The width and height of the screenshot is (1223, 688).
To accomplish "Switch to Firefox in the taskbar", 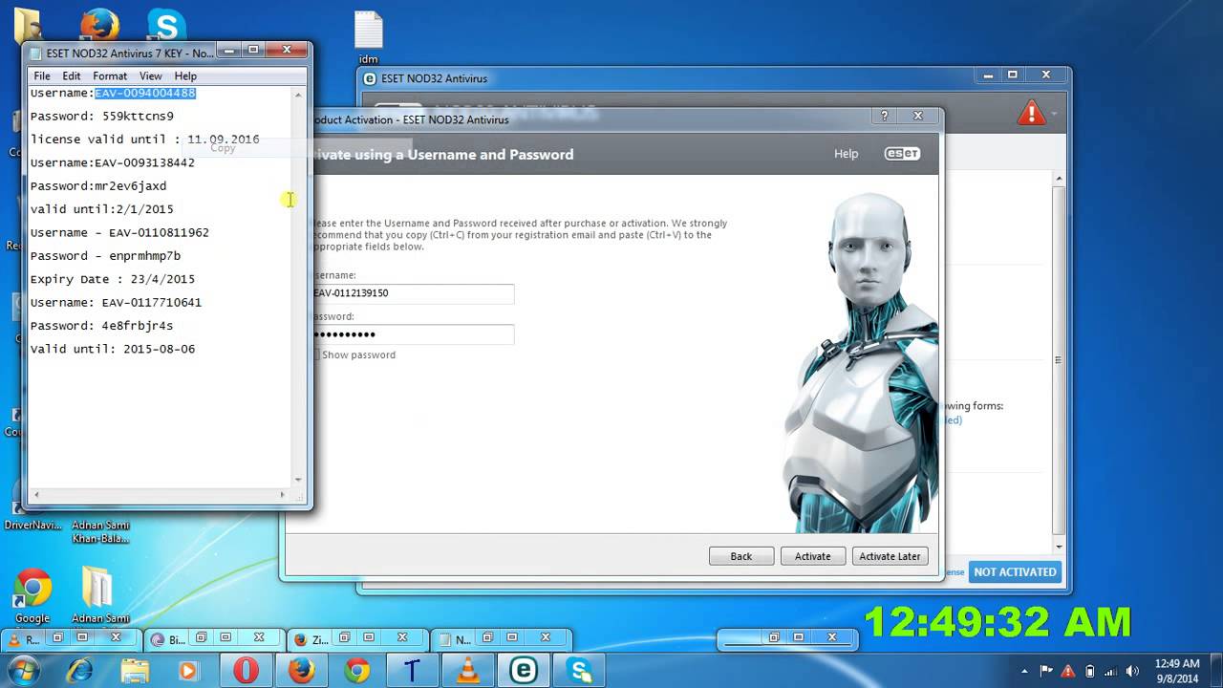I will [x=301, y=671].
